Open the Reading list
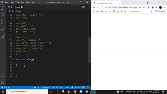The width and height of the screenshot is (167, 94). click(x=160, y=11)
